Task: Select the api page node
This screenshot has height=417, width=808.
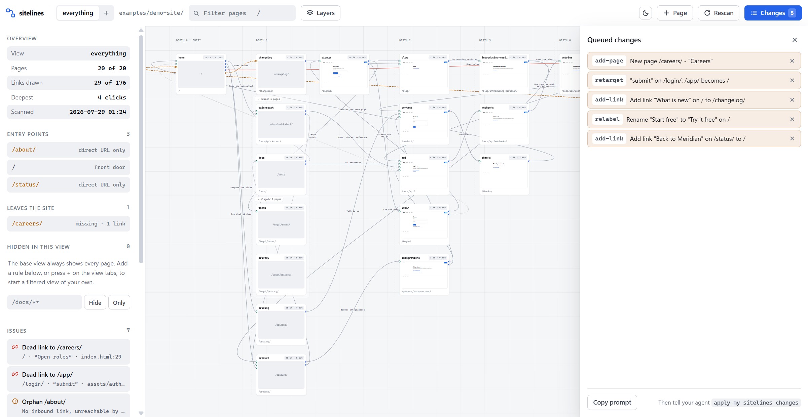Action: pyautogui.click(x=424, y=174)
